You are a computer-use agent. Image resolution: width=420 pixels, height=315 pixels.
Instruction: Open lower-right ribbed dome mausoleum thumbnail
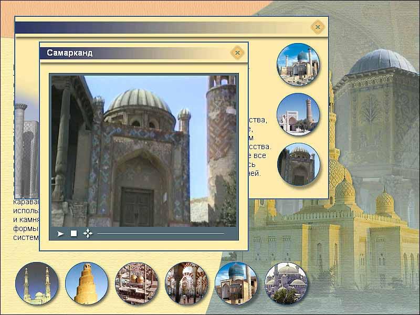point(298,164)
